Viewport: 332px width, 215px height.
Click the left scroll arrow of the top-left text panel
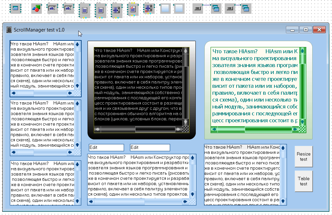click(x=14, y=93)
